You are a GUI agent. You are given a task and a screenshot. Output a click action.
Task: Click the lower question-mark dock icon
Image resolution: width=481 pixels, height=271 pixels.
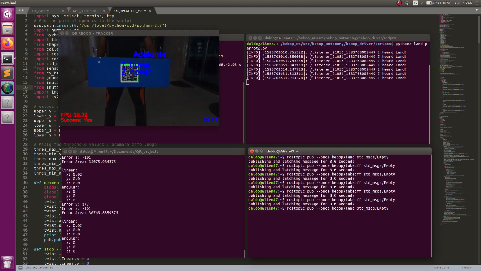(8, 118)
